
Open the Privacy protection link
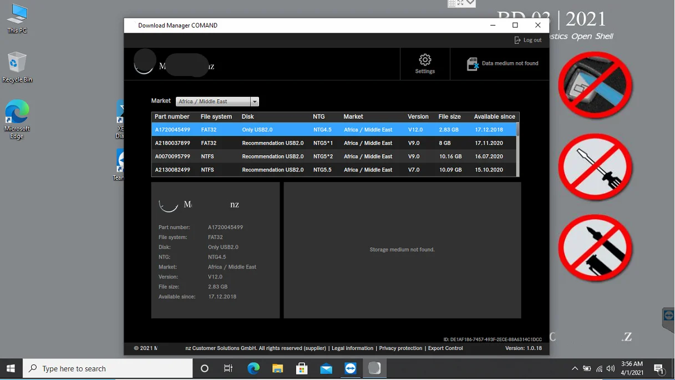pyautogui.click(x=400, y=348)
